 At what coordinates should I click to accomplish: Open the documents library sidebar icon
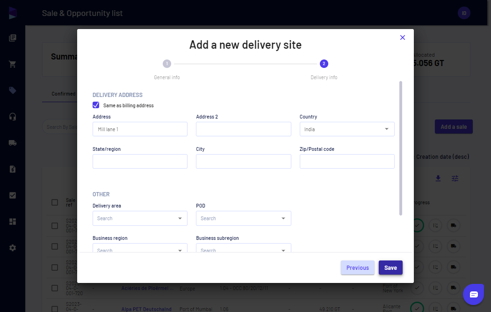[x=13, y=38]
